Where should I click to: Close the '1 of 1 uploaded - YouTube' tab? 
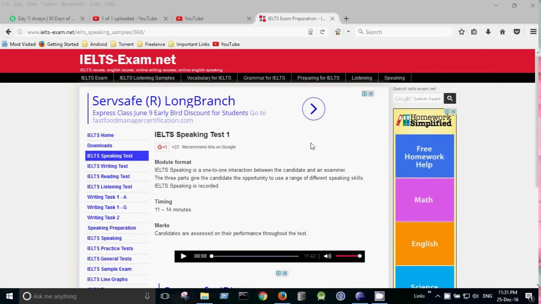click(166, 19)
